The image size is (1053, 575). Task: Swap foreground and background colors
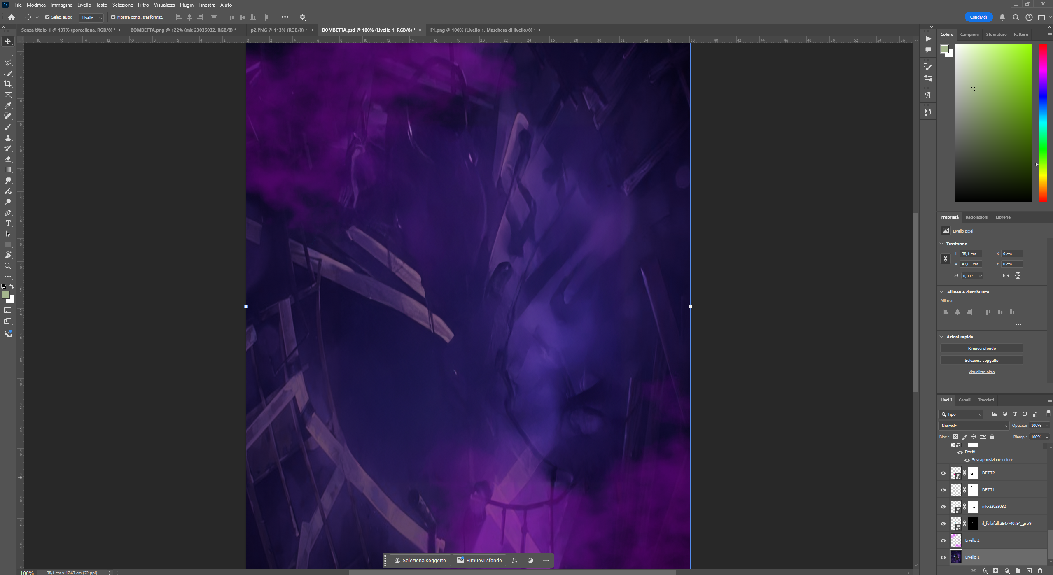12,286
